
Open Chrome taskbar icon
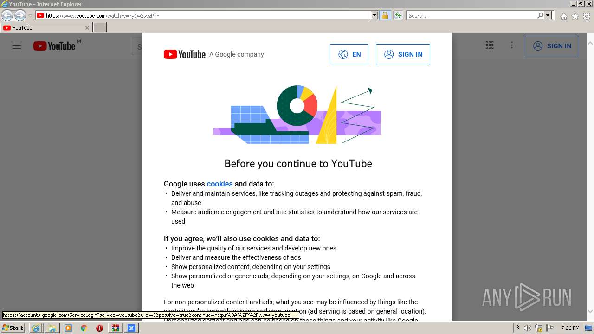point(84,328)
